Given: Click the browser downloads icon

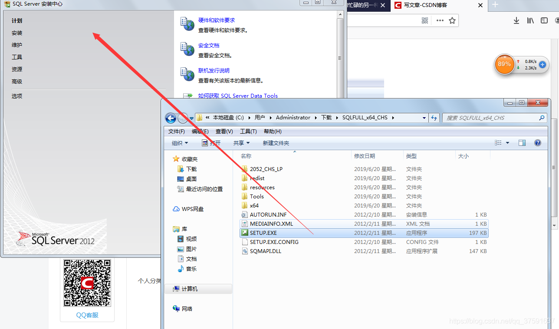Looking at the screenshot, I should (516, 20).
